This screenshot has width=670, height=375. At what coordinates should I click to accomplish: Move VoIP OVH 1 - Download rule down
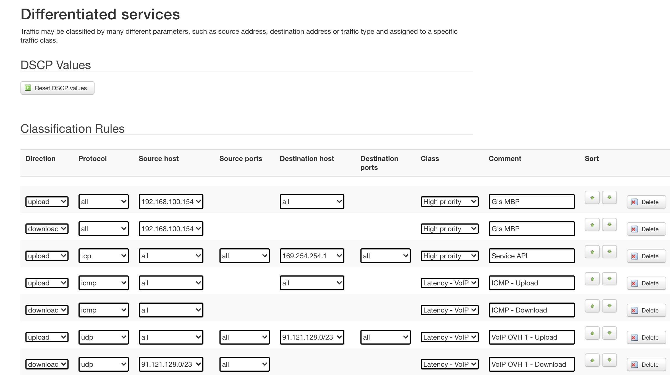point(609,360)
